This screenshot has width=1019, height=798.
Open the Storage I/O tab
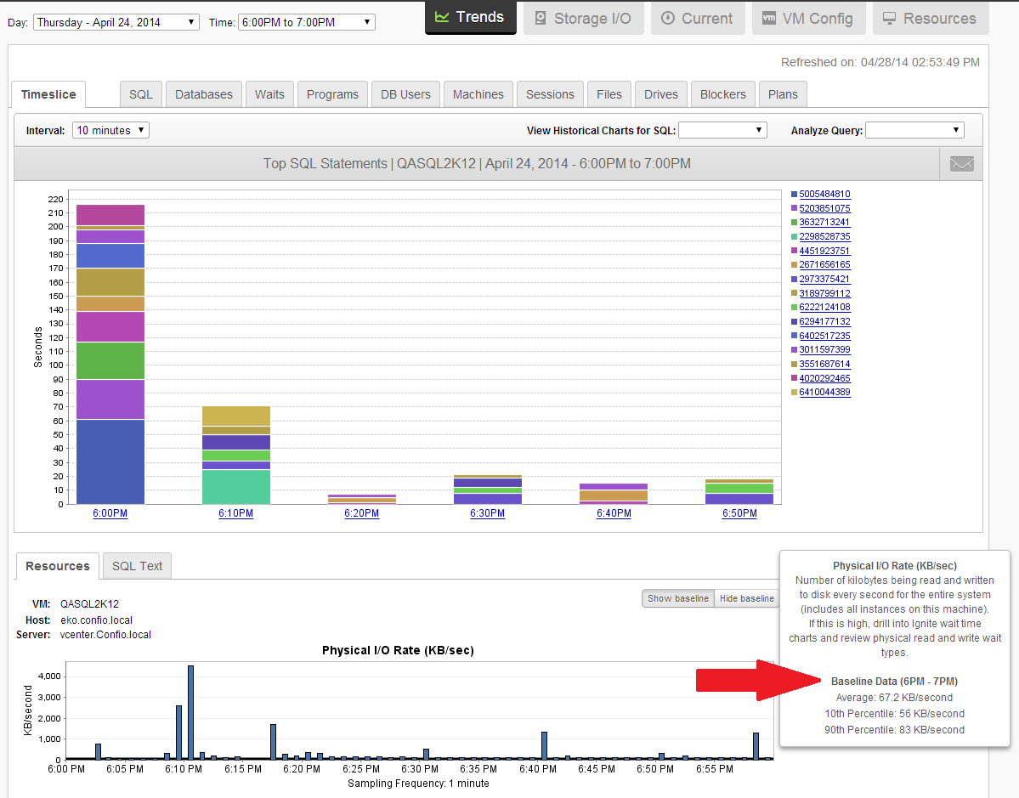[x=583, y=18]
